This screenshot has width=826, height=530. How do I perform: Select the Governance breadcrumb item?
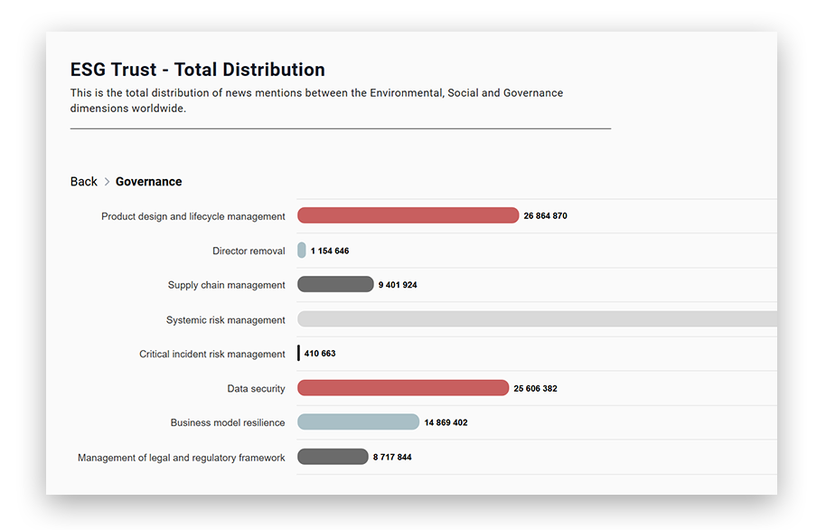[x=148, y=182]
